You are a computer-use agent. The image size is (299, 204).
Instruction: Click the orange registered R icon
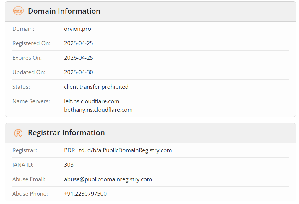point(18,133)
